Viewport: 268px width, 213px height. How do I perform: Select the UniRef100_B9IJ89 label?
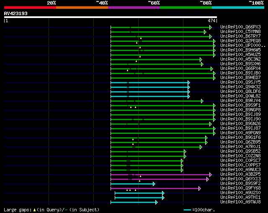coord(240,115)
